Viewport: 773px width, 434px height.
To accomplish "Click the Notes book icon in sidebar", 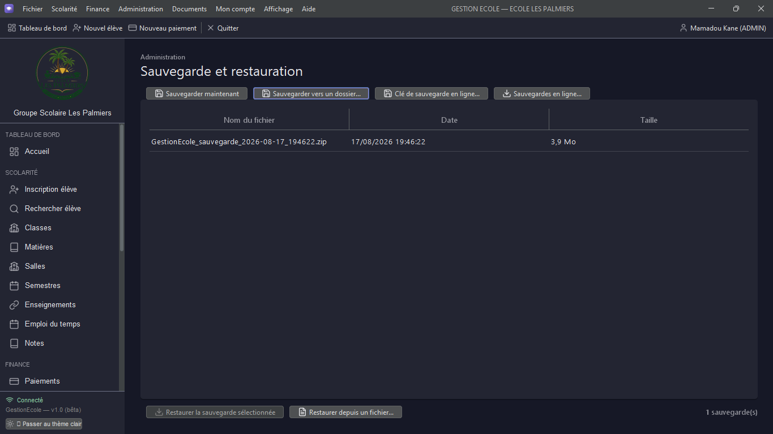I will pos(14,343).
